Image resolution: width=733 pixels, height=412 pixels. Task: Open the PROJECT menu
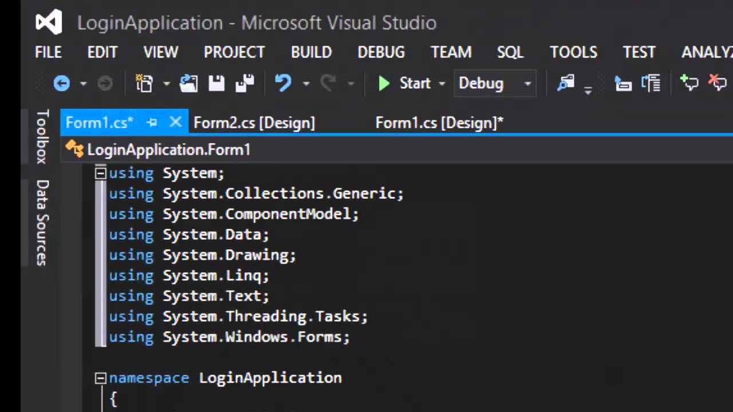(x=234, y=52)
